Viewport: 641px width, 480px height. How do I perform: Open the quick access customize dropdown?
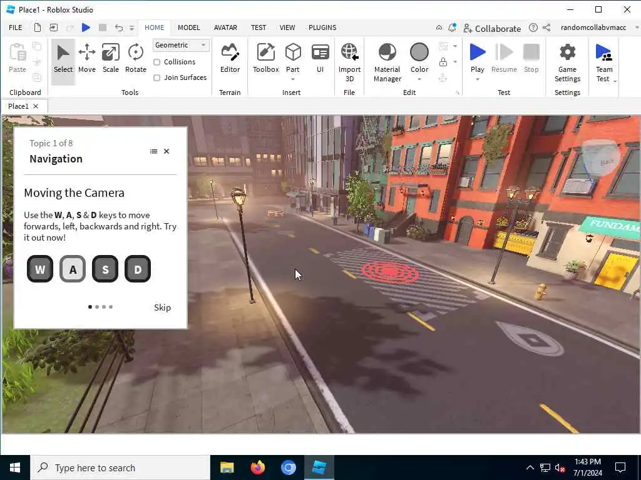(x=131, y=27)
